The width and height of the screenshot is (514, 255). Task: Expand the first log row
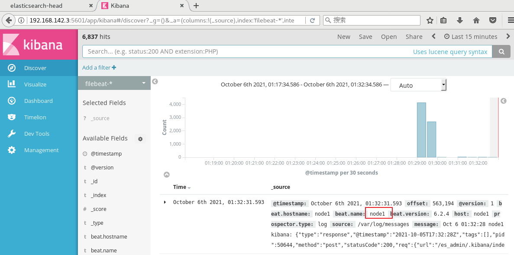tap(165, 202)
